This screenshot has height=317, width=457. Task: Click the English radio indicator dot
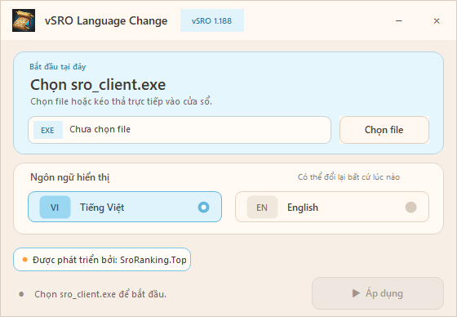(x=410, y=208)
